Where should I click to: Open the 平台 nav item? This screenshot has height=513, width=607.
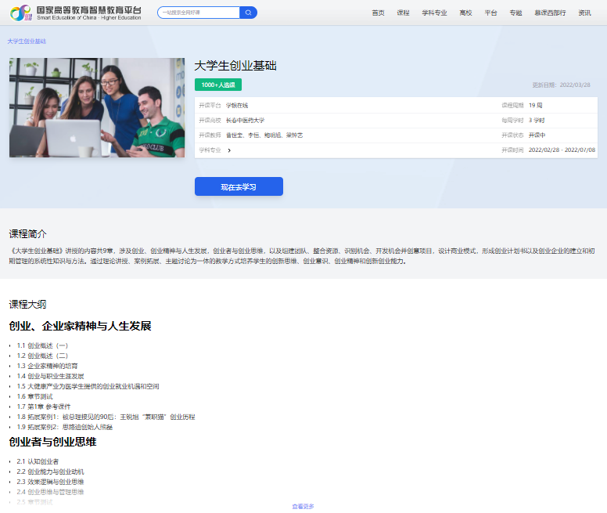click(491, 13)
